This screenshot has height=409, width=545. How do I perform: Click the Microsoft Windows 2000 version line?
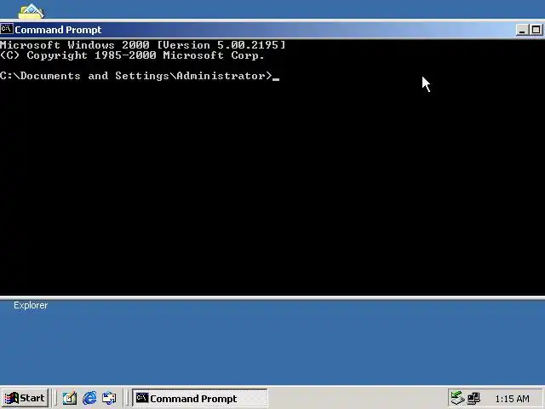point(143,45)
